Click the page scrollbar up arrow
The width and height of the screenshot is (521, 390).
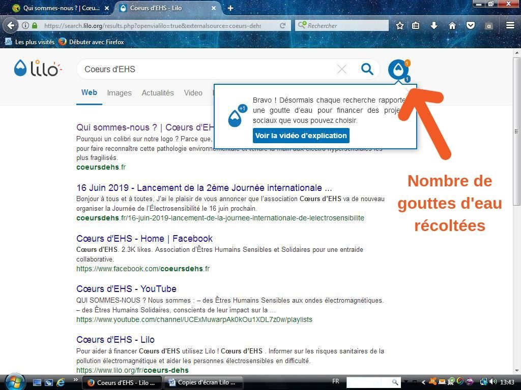click(517, 53)
